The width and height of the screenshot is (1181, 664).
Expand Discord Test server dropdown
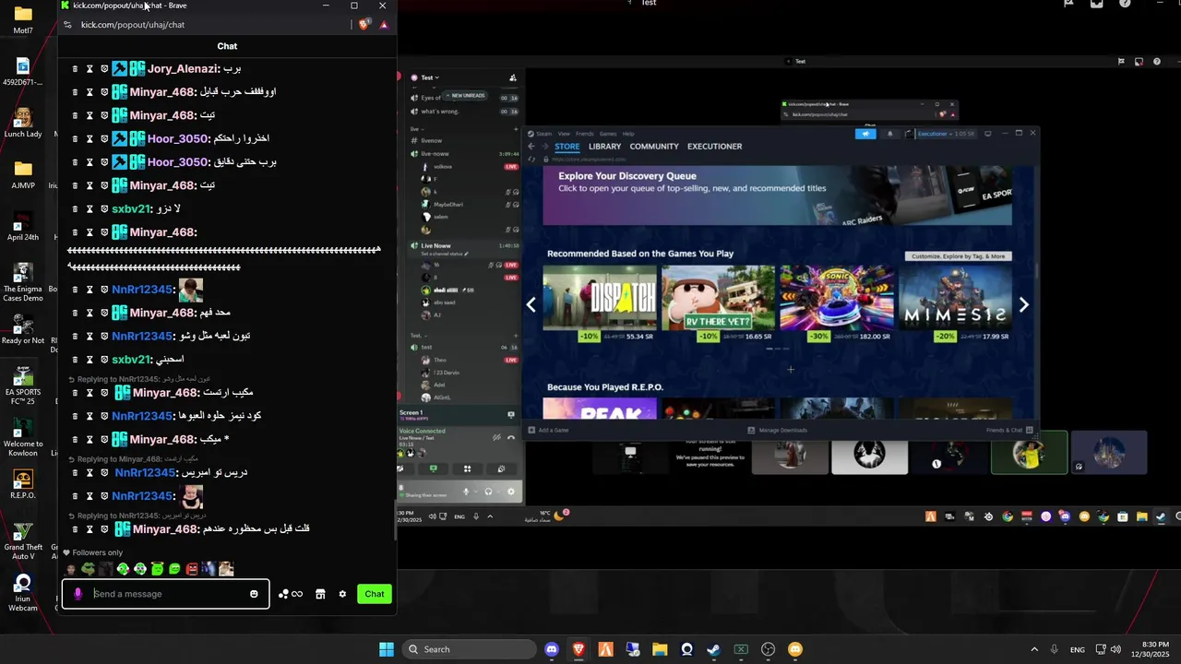(x=430, y=77)
